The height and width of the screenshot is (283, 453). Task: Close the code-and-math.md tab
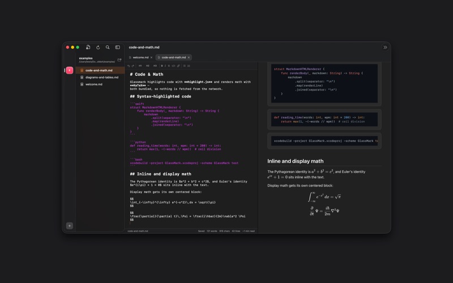tap(189, 58)
